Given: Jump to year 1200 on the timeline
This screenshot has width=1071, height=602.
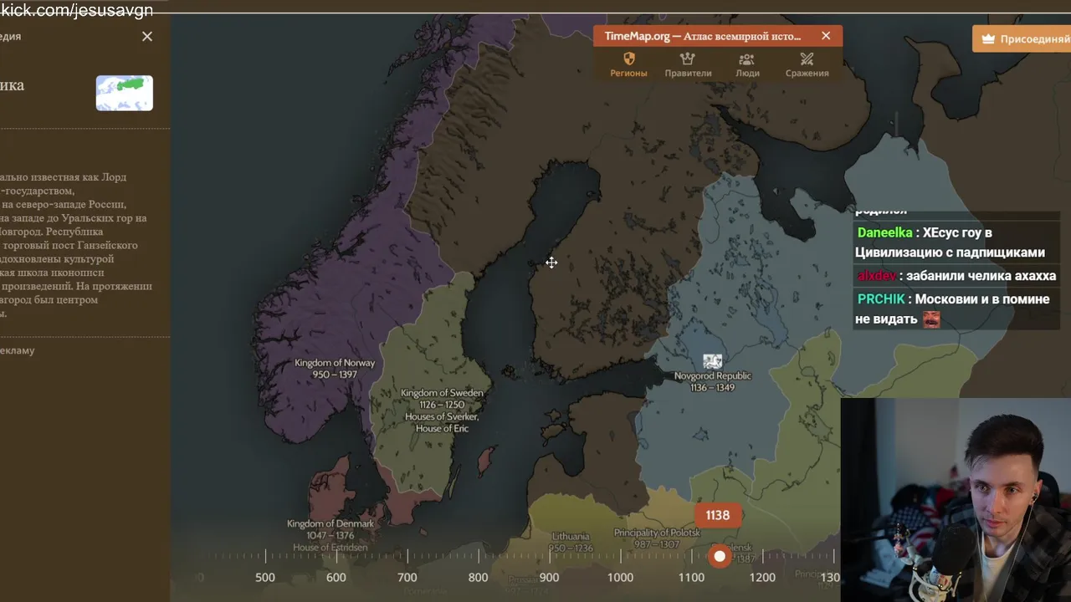Looking at the screenshot, I should click(x=762, y=577).
